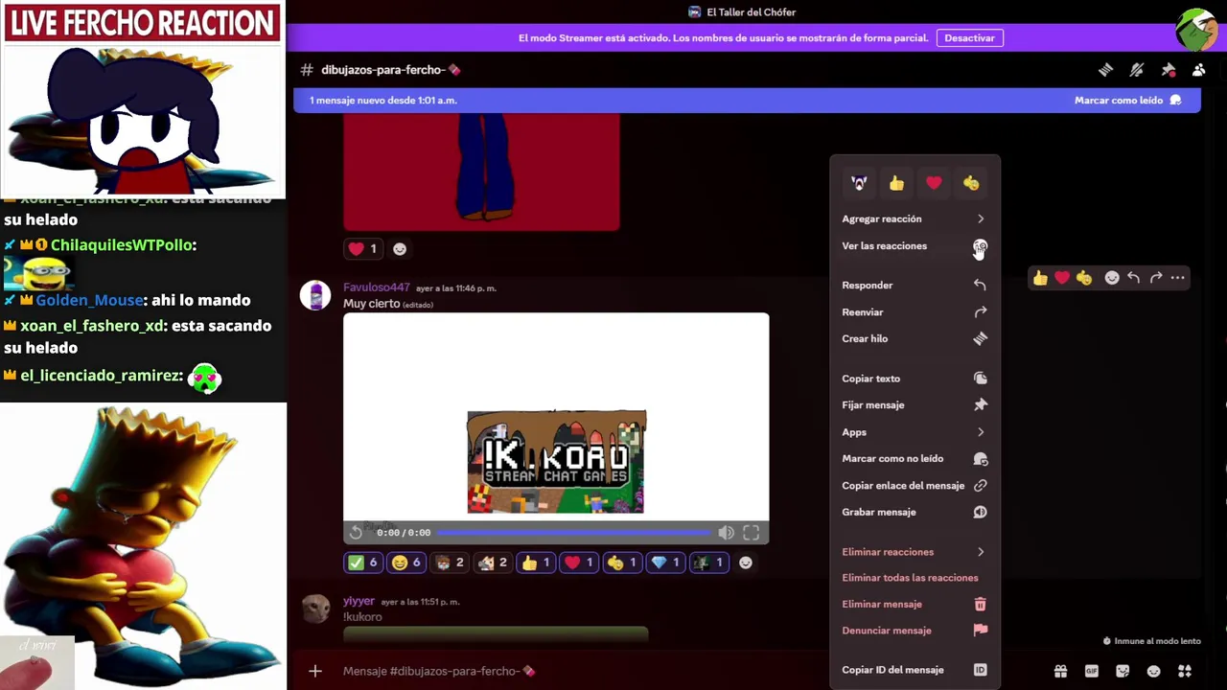Toggle the diamond reaction 1

click(x=665, y=563)
